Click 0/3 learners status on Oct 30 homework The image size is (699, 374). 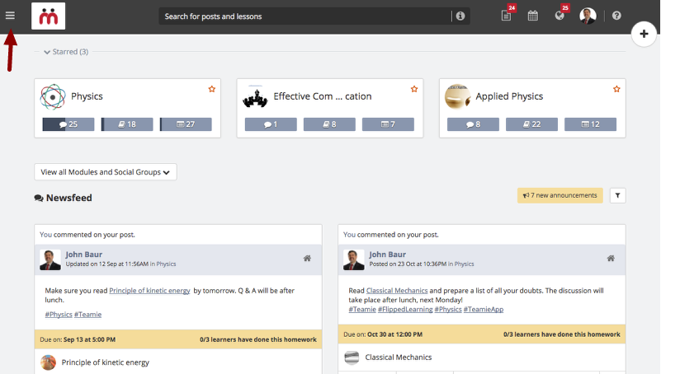[x=562, y=334]
